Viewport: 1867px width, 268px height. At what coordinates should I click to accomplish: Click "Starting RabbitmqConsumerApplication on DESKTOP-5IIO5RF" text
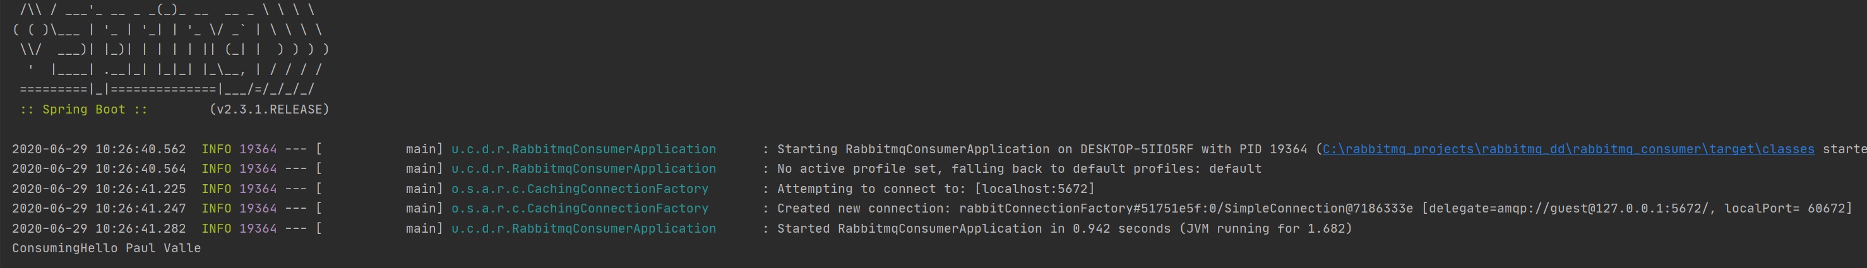coord(984,149)
